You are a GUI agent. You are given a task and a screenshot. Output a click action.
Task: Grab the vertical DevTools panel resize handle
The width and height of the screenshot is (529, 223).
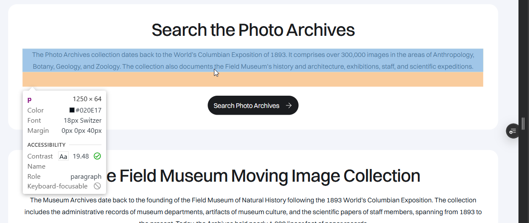[x=523, y=124]
